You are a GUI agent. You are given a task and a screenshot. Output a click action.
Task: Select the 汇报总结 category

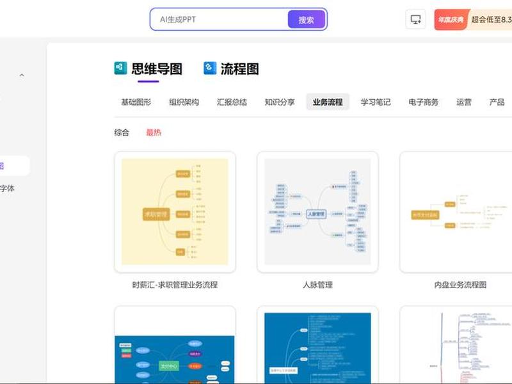click(x=232, y=102)
